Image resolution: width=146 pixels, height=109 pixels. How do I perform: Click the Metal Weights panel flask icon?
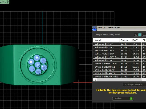coord(95,28)
